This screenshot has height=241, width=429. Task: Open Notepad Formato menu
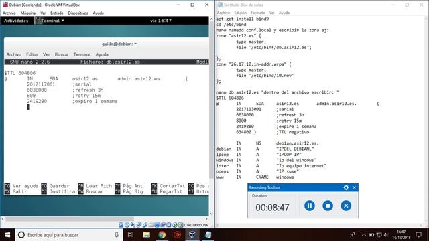(258, 13)
